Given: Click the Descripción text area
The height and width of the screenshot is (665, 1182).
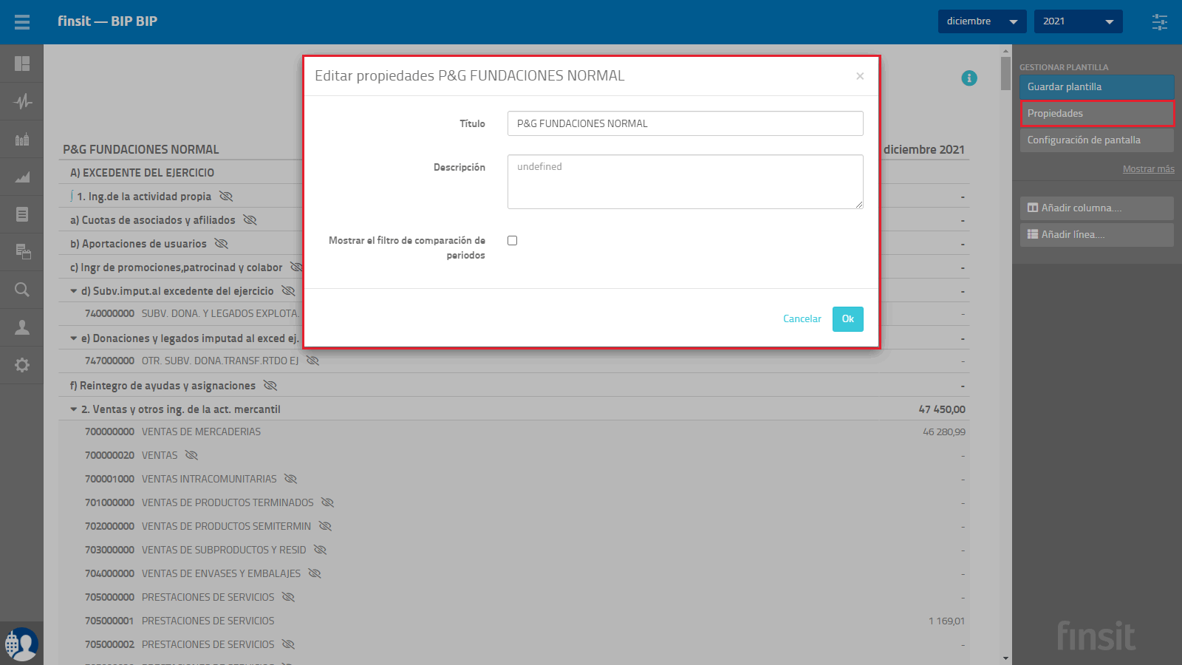Looking at the screenshot, I should pyautogui.click(x=685, y=182).
